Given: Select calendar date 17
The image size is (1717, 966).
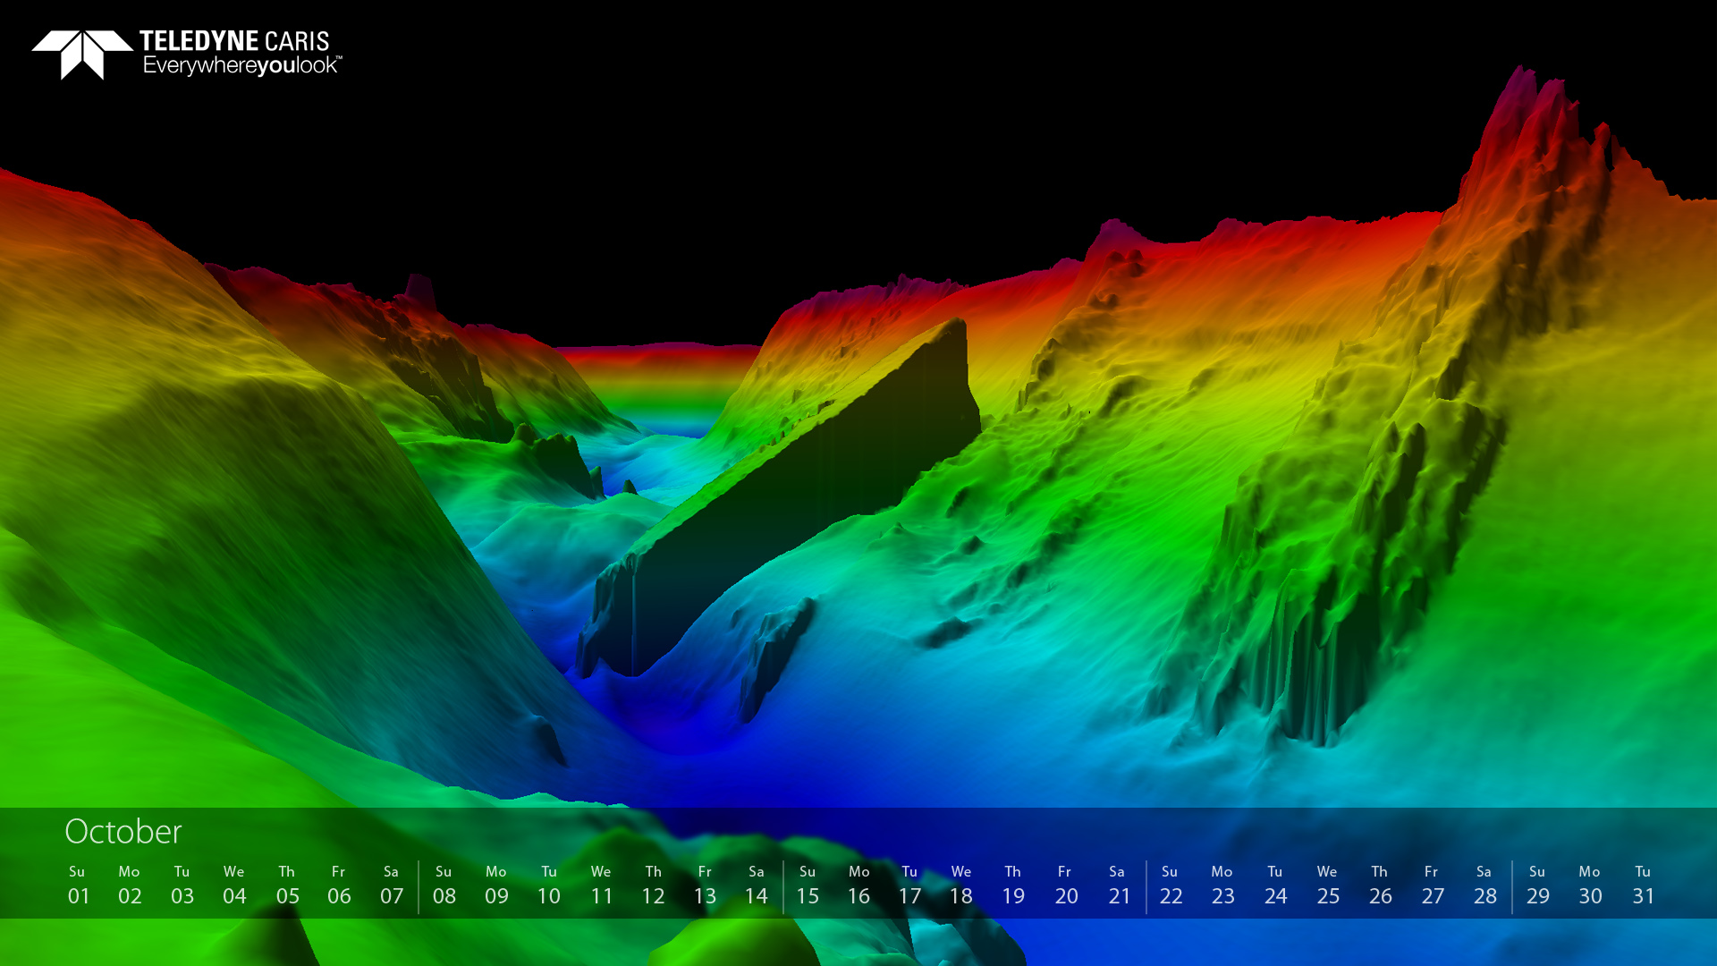Looking at the screenshot, I should [x=909, y=896].
